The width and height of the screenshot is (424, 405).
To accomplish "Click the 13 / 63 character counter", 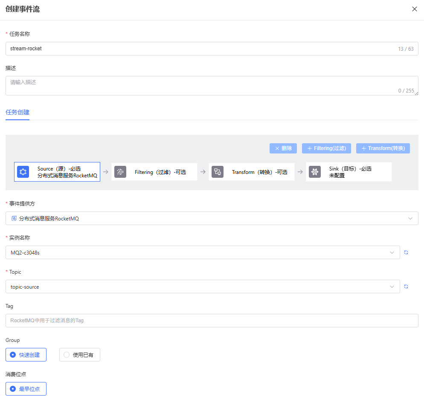I will [x=406, y=49].
